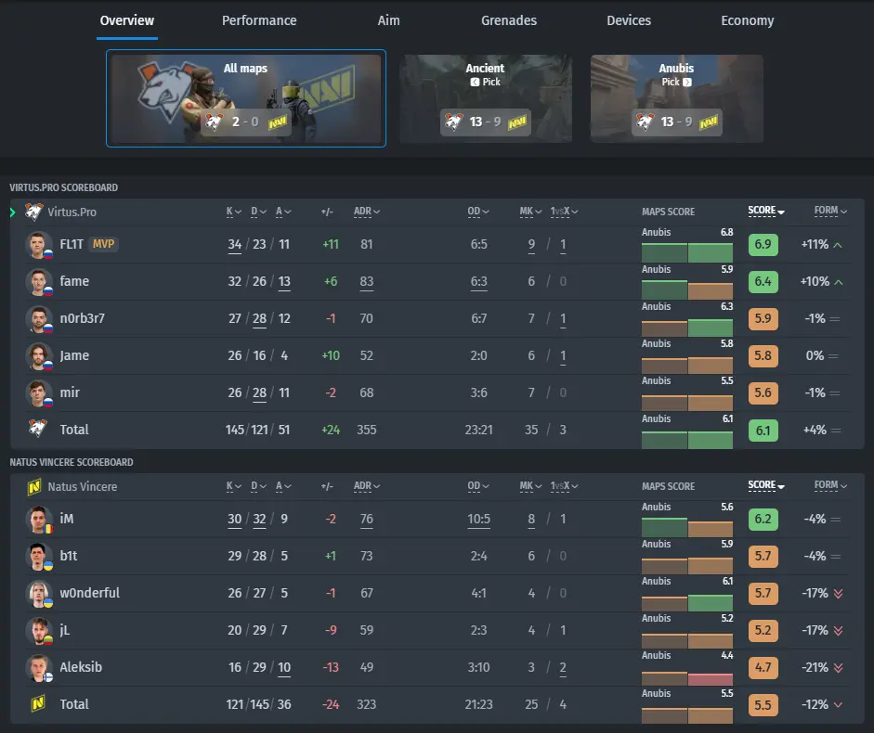Click the Virtus.Pro logo in the scoreboard header

pyautogui.click(x=33, y=212)
